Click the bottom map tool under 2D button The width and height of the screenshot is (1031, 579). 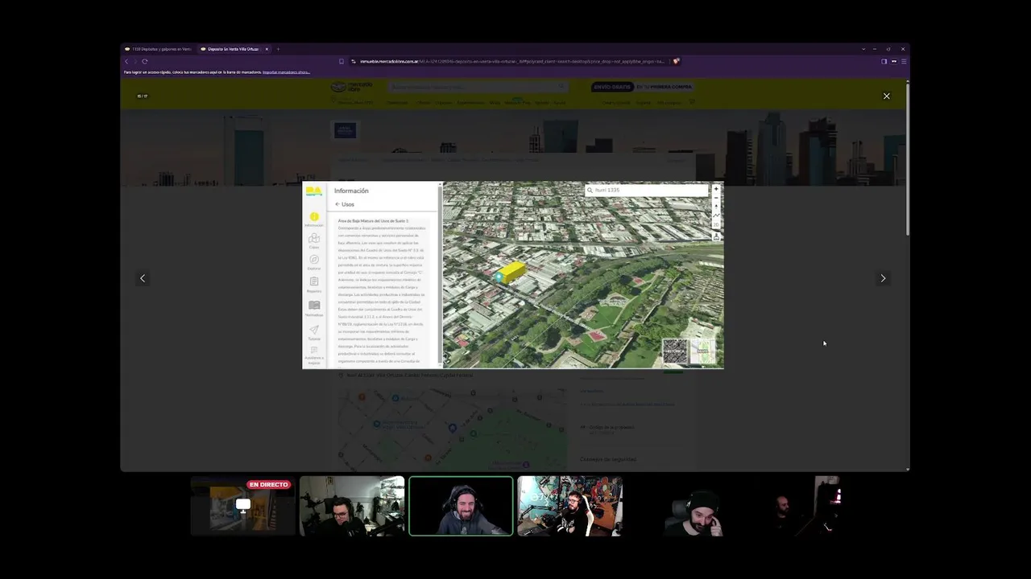point(716,236)
